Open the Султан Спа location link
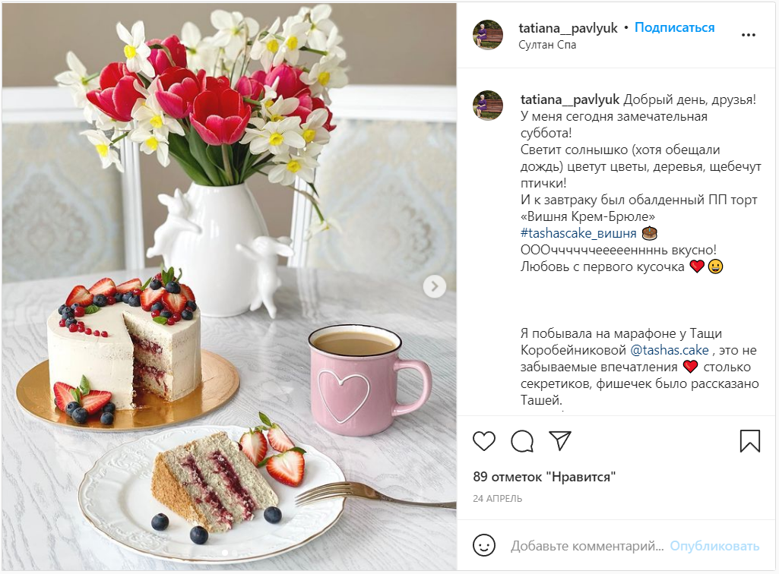Screen dimensions: 779x574 click(x=547, y=45)
